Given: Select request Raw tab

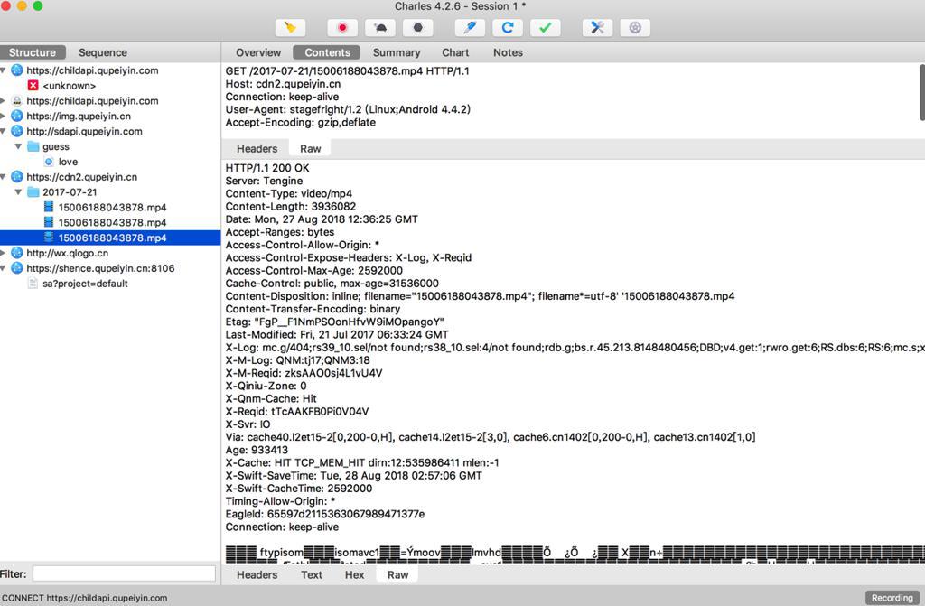Looking at the screenshot, I should coord(311,149).
